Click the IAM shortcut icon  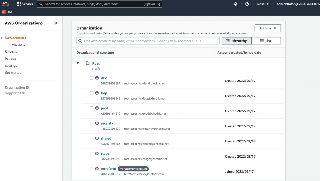pos(4,12)
